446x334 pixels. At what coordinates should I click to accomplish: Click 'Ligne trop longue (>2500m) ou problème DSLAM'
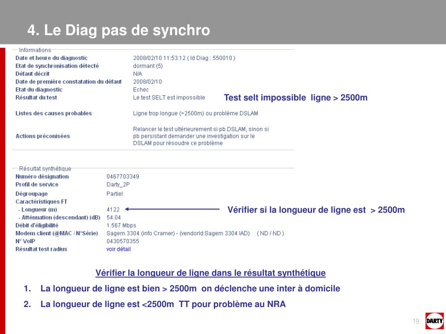(x=196, y=114)
